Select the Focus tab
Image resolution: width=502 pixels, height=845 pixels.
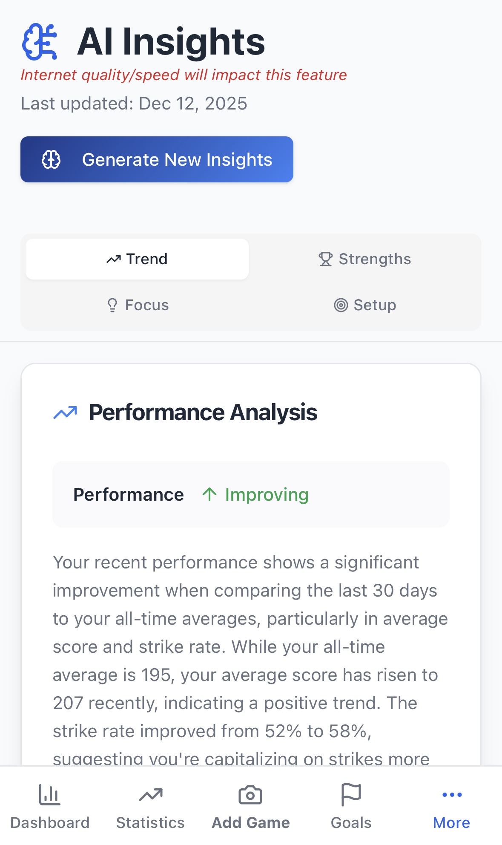pyautogui.click(x=137, y=305)
